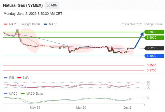
Task: Click the May 30 date axis label
Action: point(81,108)
